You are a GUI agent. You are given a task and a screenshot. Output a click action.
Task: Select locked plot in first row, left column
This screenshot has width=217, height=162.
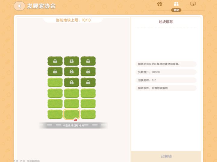coord(55,61)
